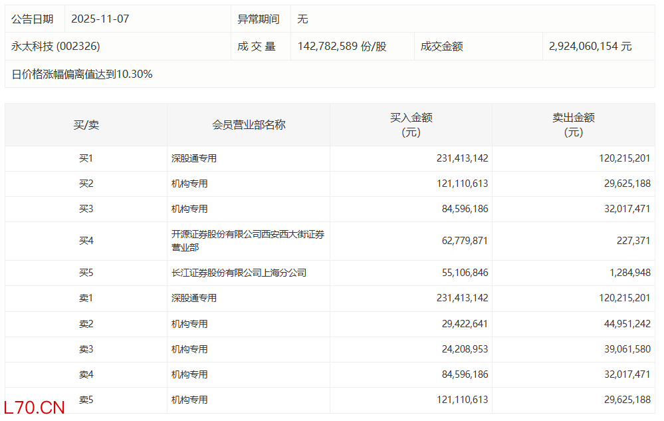This screenshot has height=421, width=664.
Task: Click the 44,951,242 sell amount in 卖2
Action: coord(624,324)
